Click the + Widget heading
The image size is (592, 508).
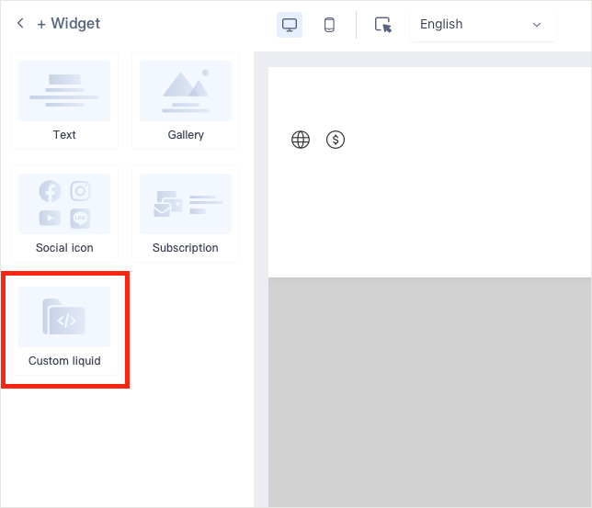tap(69, 23)
